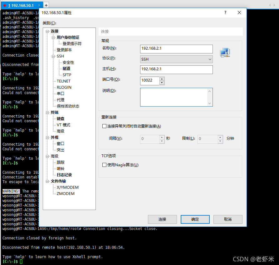Click the 连接 connect button
Image resolution: width=279 pixels, height=265 pixels.
162,219
